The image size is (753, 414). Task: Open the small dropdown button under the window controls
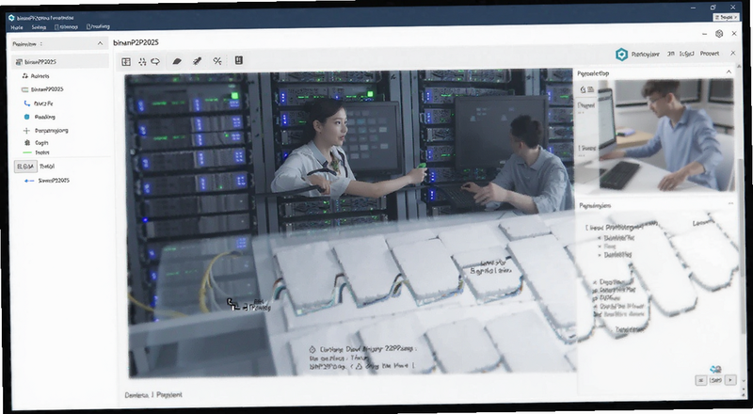[725, 17]
